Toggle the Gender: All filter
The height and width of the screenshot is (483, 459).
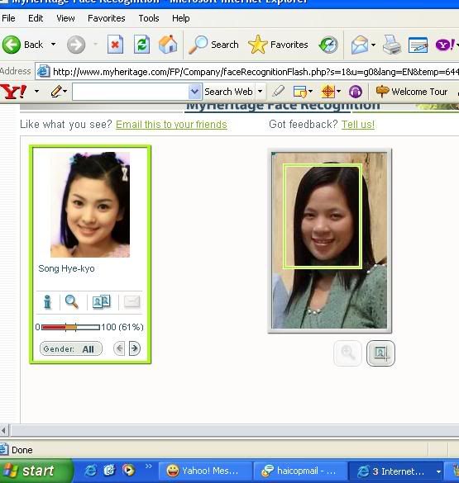[71, 348]
